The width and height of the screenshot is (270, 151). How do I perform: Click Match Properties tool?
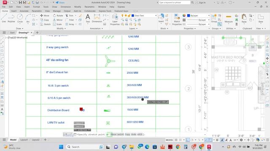coord(177,20)
